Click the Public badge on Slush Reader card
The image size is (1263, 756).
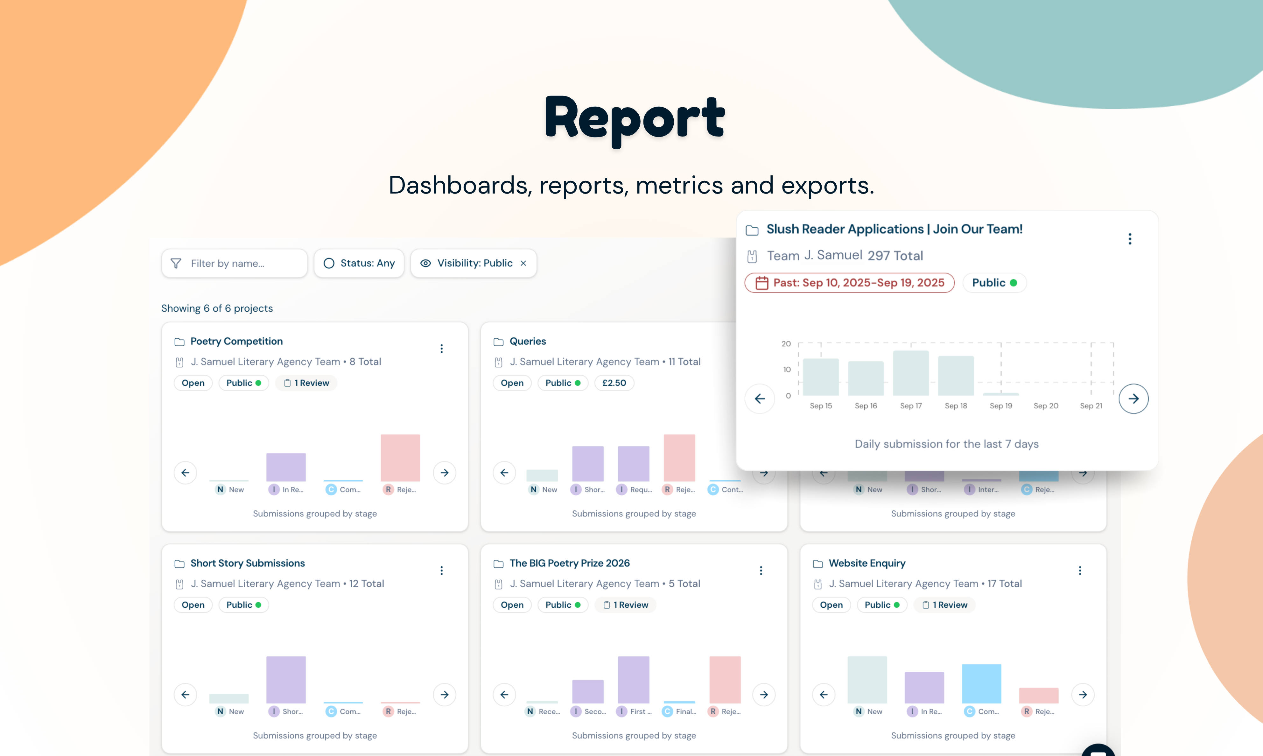pos(993,283)
